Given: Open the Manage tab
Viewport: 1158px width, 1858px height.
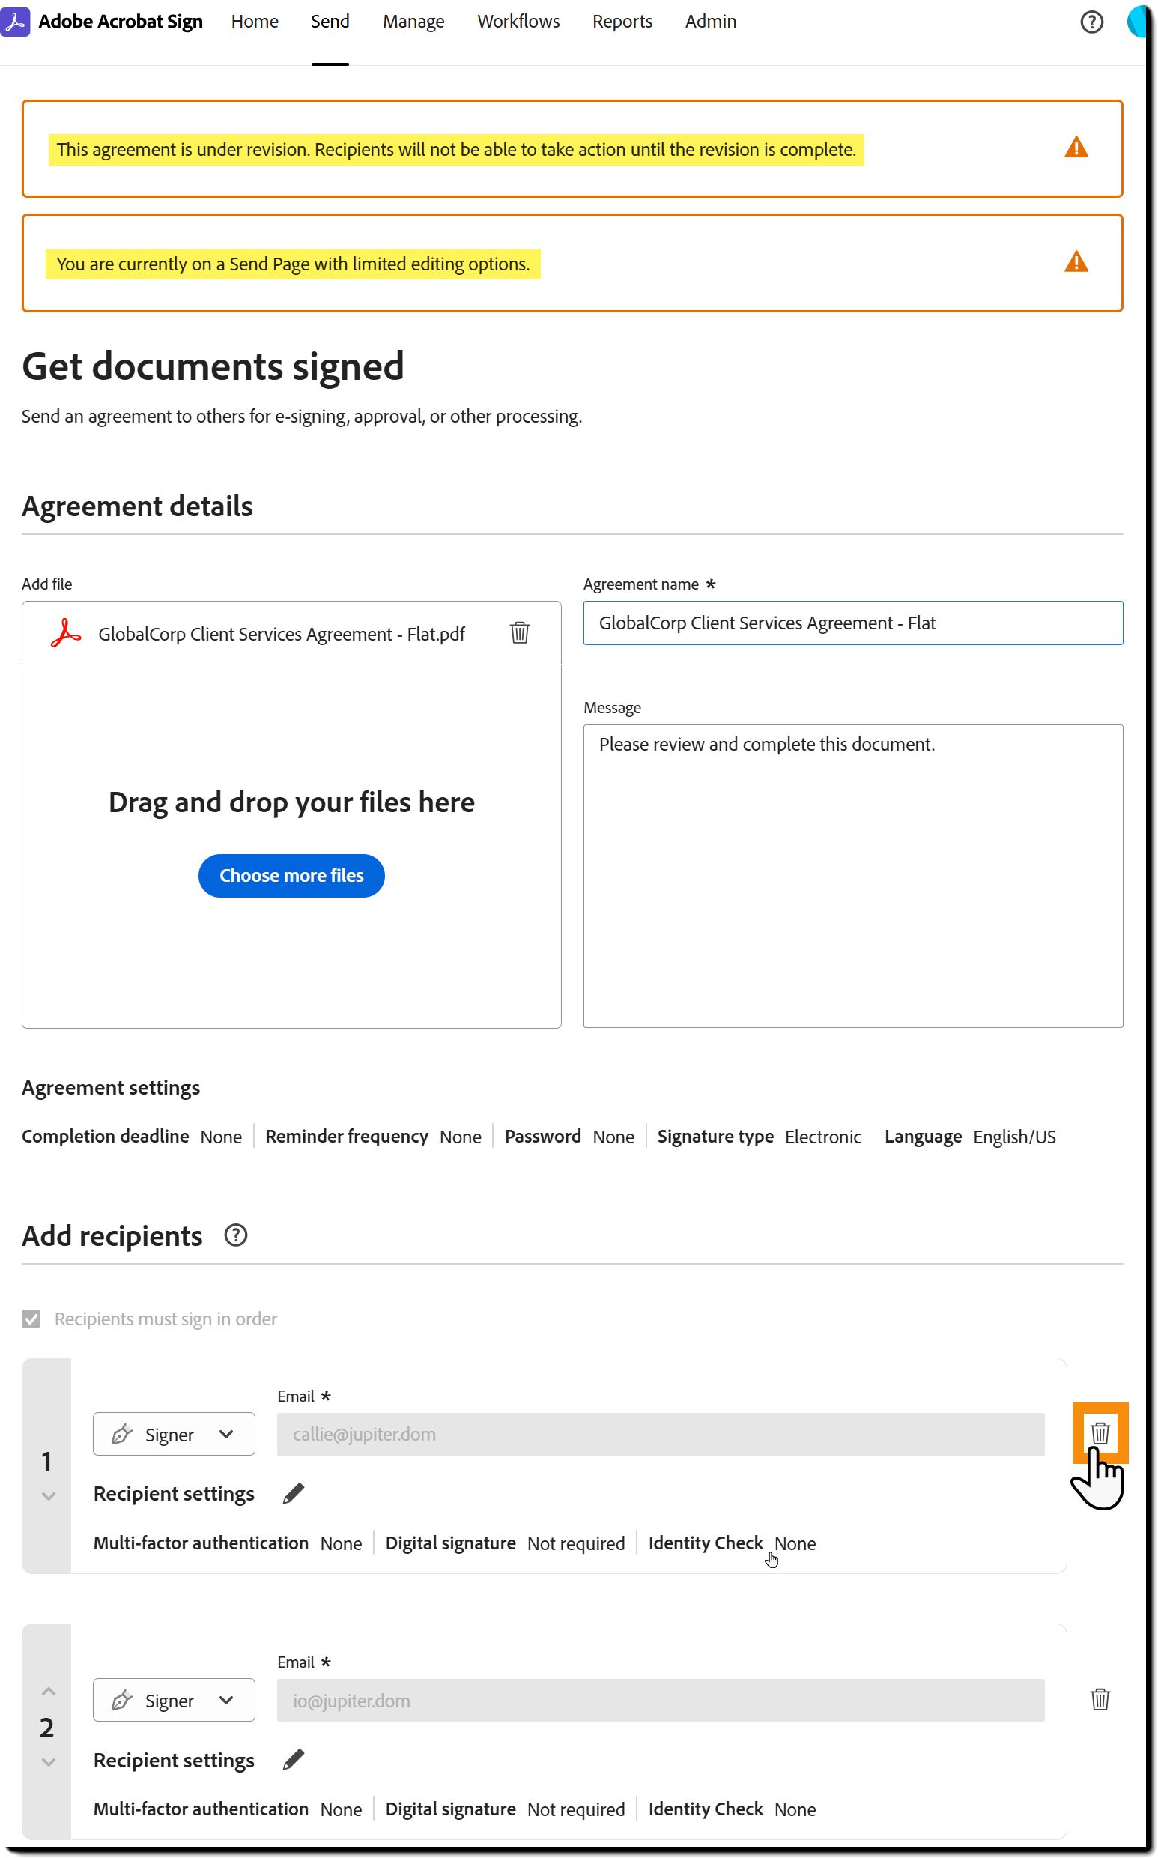Looking at the screenshot, I should click(413, 22).
